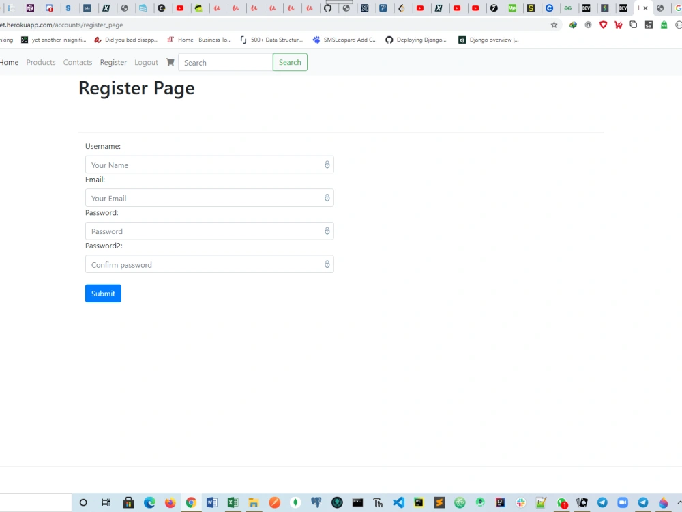
Task: Close the active browser tab
Action: tap(645, 8)
